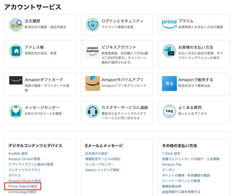Open よくある質問 card title
Viewport: 234px width, 196px height.
tap(190, 107)
